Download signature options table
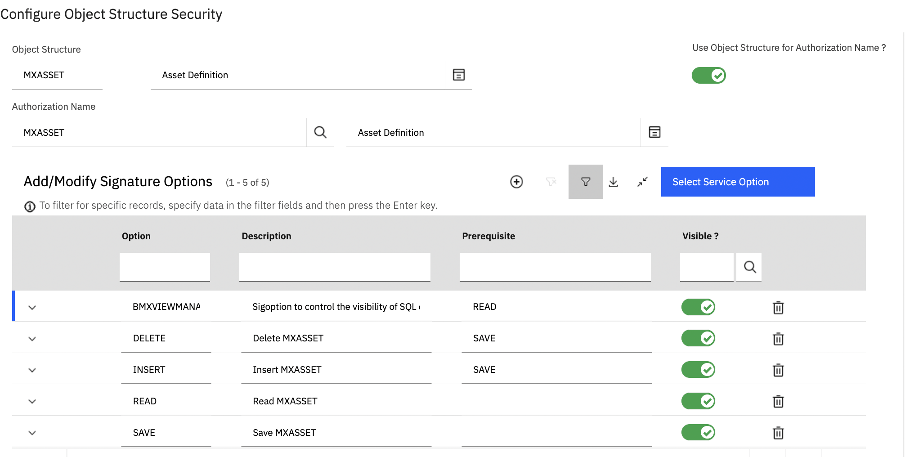Image resolution: width=905 pixels, height=457 pixels. pos(613,182)
